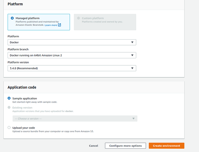Choose the Upload your code option
Image resolution: width=199 pixels, height=152 pixels.
9,128
